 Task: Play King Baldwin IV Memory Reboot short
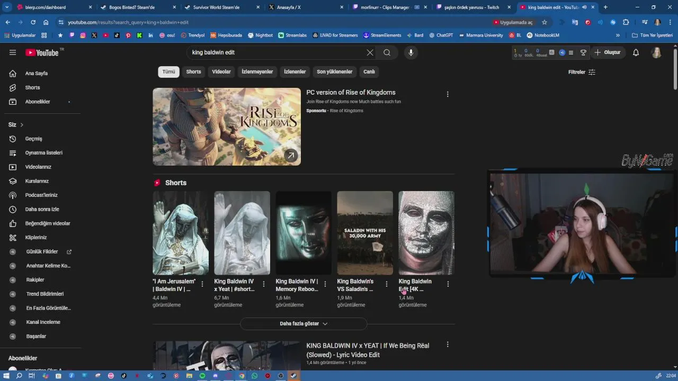point(304,233)
